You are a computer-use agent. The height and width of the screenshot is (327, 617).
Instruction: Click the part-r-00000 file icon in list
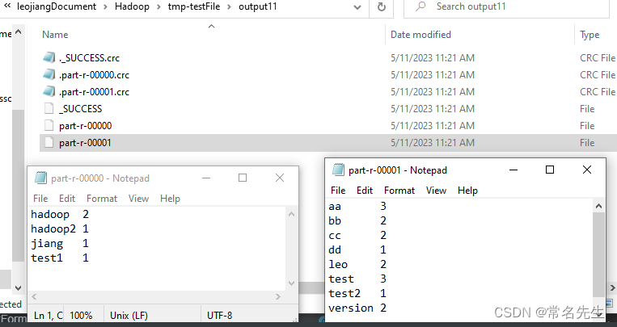49,126
